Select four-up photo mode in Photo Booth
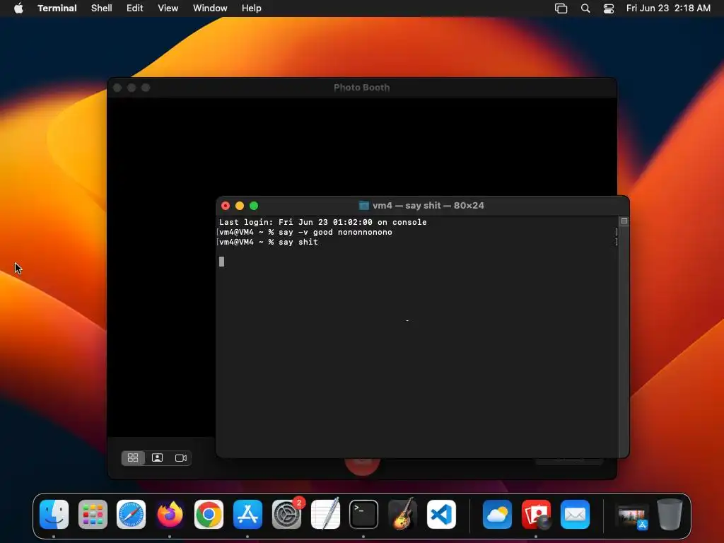This screenshot has height=543, width=724. click(x=133, y=457)
